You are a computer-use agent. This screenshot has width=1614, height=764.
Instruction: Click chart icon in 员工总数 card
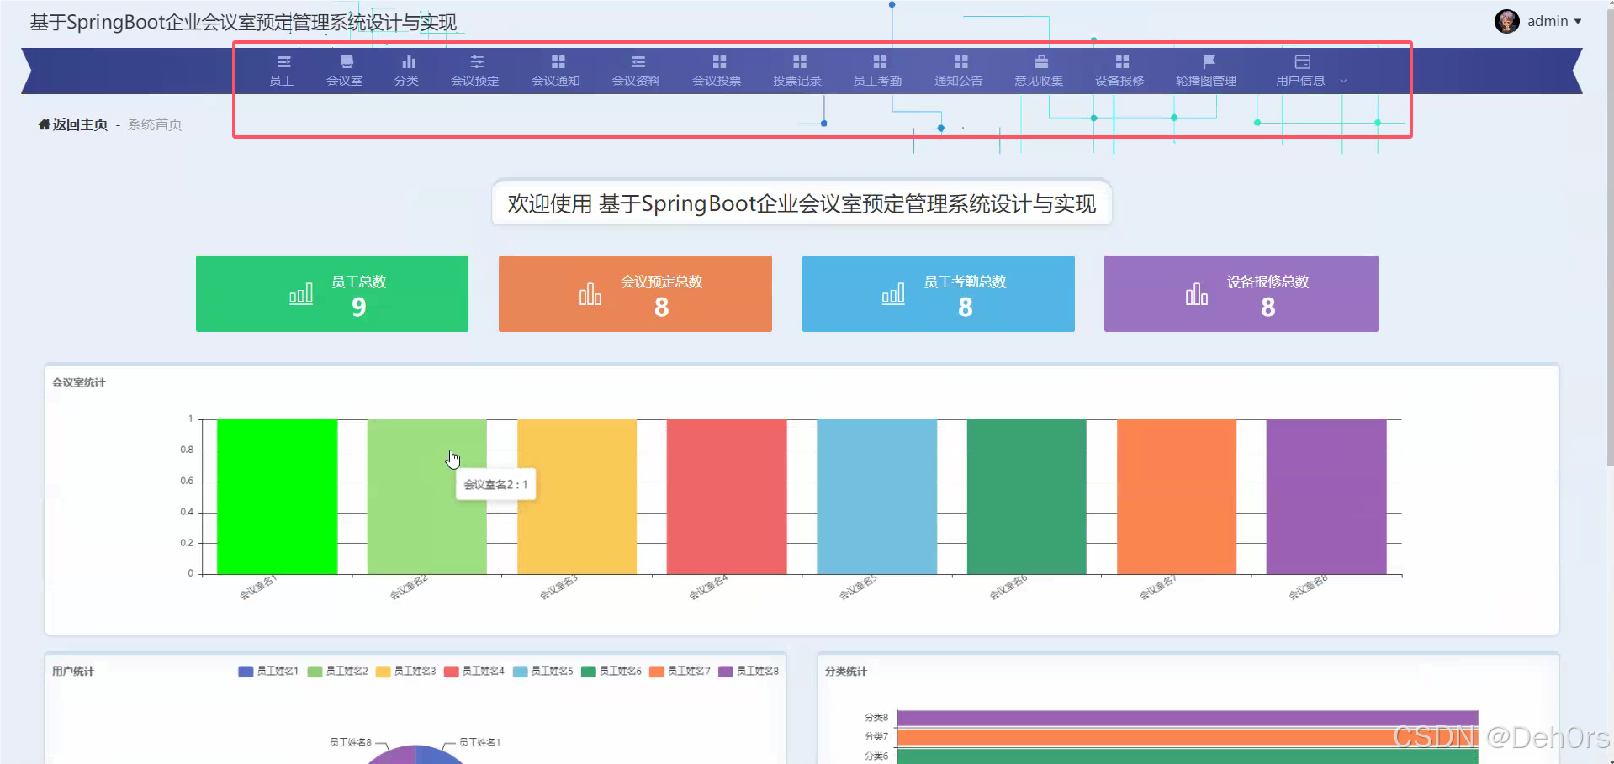301,293
